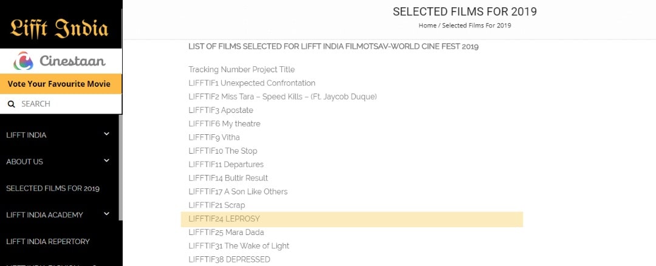656x266 pixels.
Task: Expand the LIFFT INDIA menu chevron
Action: (107, 134)
